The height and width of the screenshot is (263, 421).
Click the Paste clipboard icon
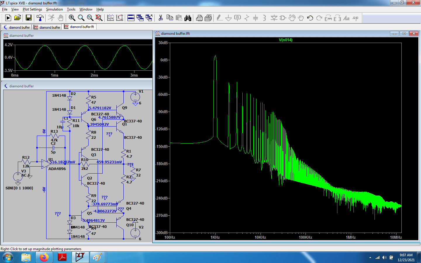point(179,18)
